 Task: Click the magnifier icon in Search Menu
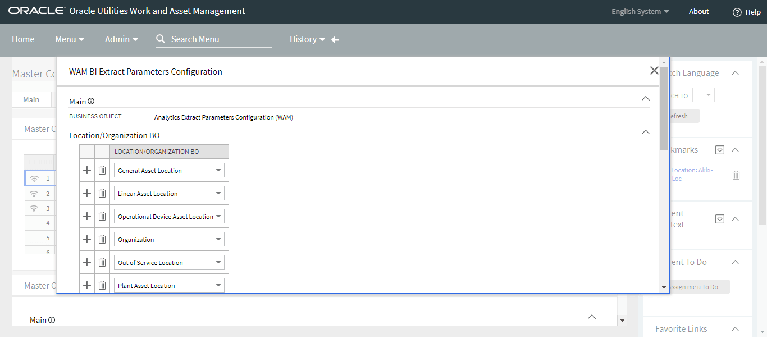point(161,39)
